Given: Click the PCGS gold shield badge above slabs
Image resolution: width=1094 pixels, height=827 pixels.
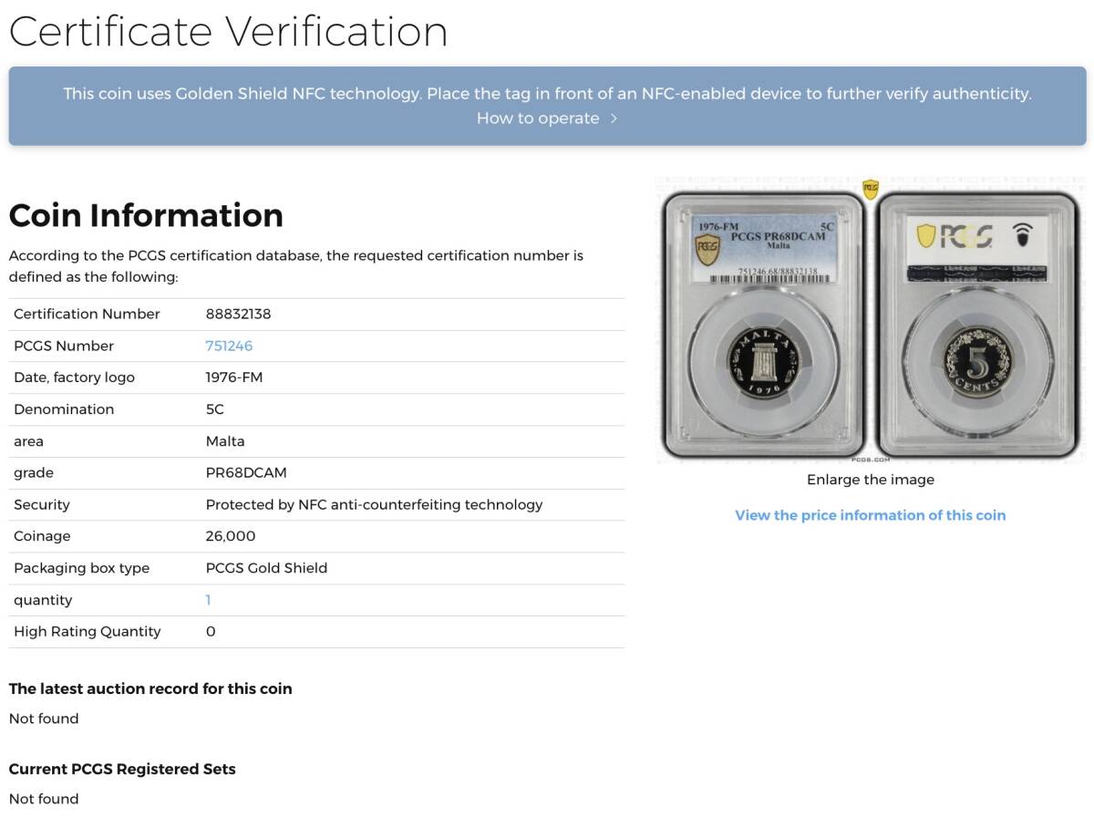Looking at the screenshot, I should pos(871,189).
